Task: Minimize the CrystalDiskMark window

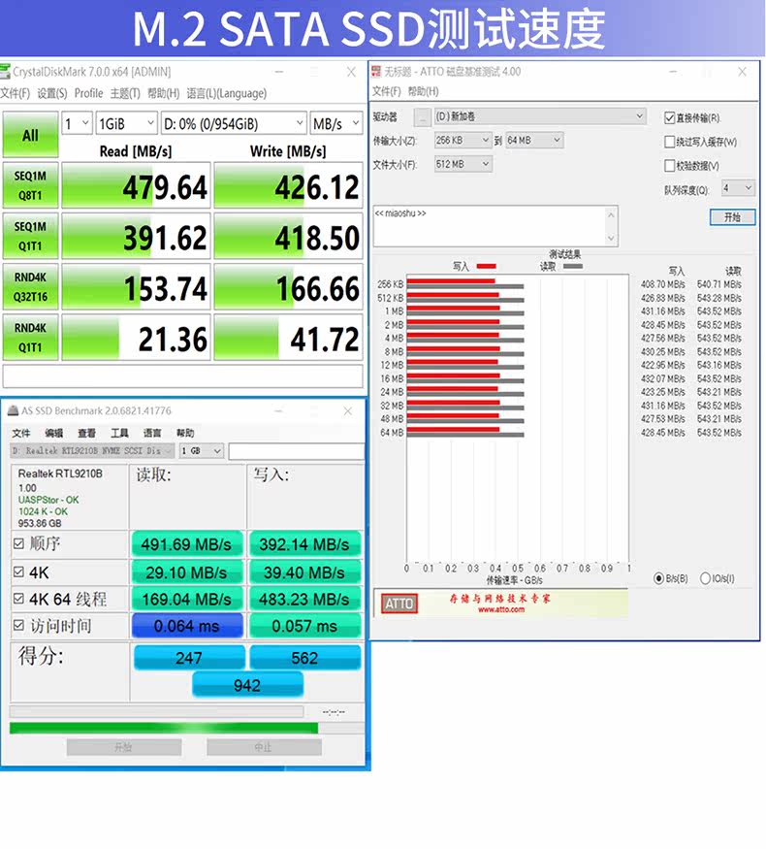Action: tap(279, 72)
